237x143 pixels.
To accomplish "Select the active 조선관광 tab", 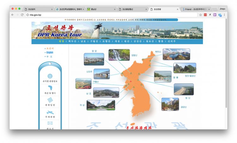I will [164, 9].
